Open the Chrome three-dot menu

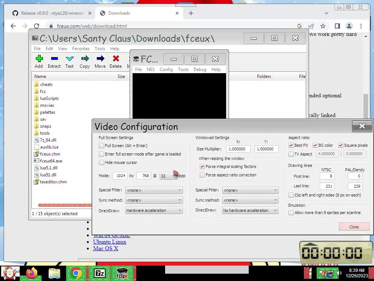361,26
